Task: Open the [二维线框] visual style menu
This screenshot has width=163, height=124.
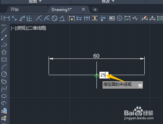Action: click(x=37, y=28)
